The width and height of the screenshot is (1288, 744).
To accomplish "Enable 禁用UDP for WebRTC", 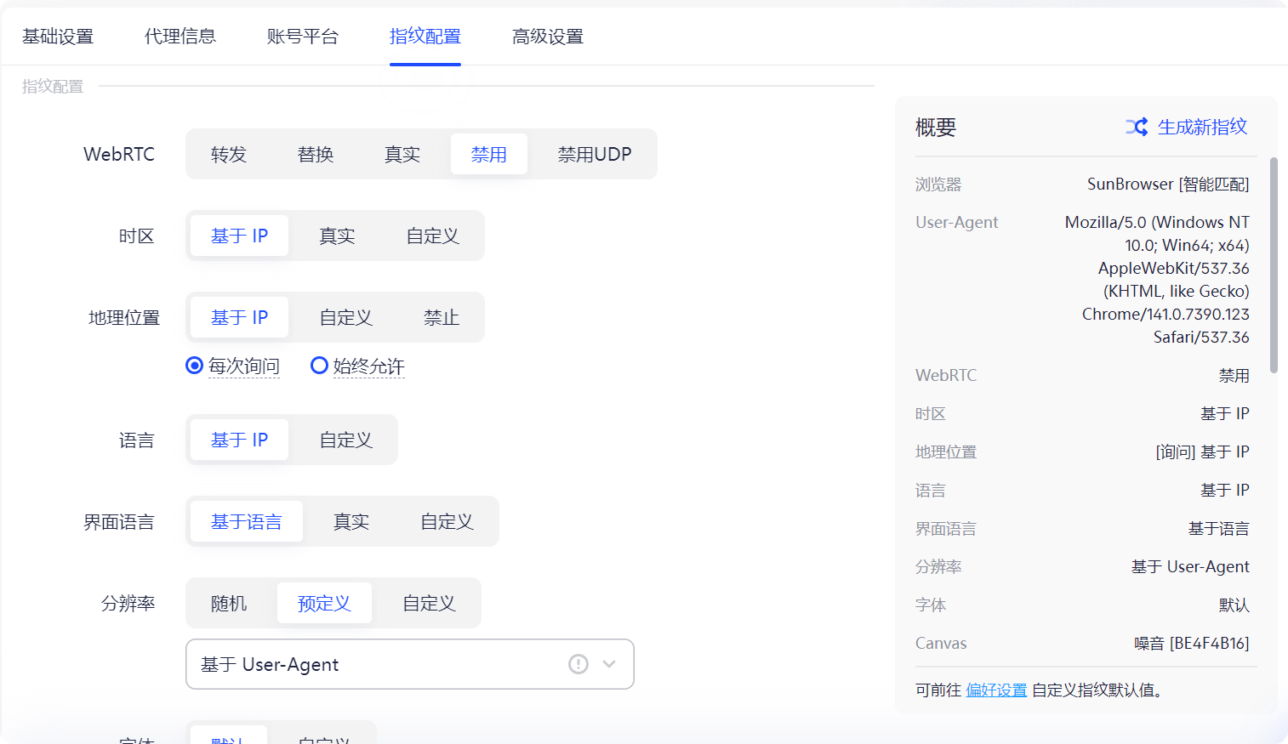I will pyautogui.click(x=594, y=154).
